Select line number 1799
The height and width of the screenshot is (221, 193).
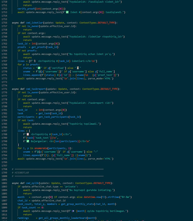[x=4, y=173]
